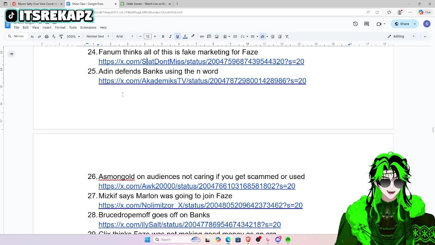Open line and paragraph spacing
Image resolution: width=435 pixels, height=245 pixels.
point(235,36)
